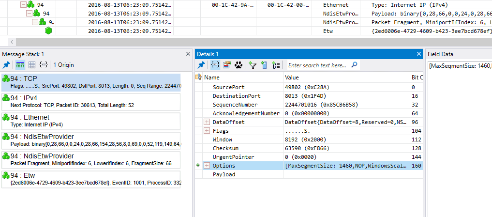Click the '1 Origin' label in Message Stack toolbar
This screenshot has height=217, width=492.
(63, 65)
